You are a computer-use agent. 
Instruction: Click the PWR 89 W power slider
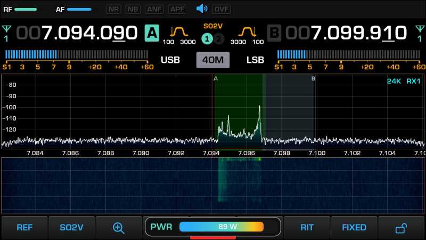click(221, 227)
